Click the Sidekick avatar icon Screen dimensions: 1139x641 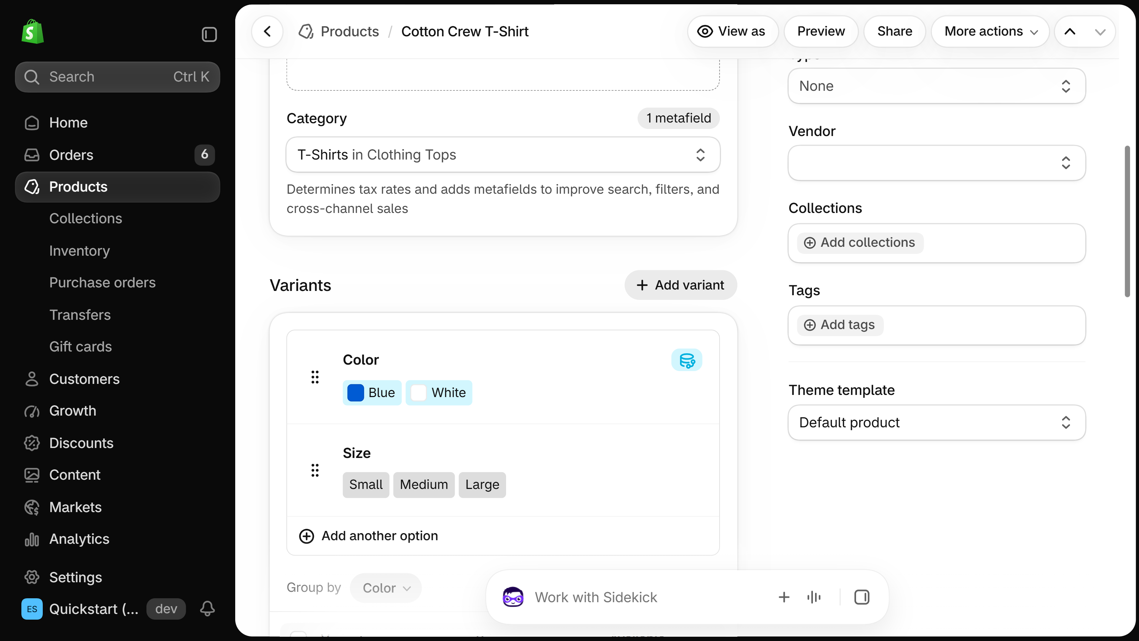(x=513, y=597)
